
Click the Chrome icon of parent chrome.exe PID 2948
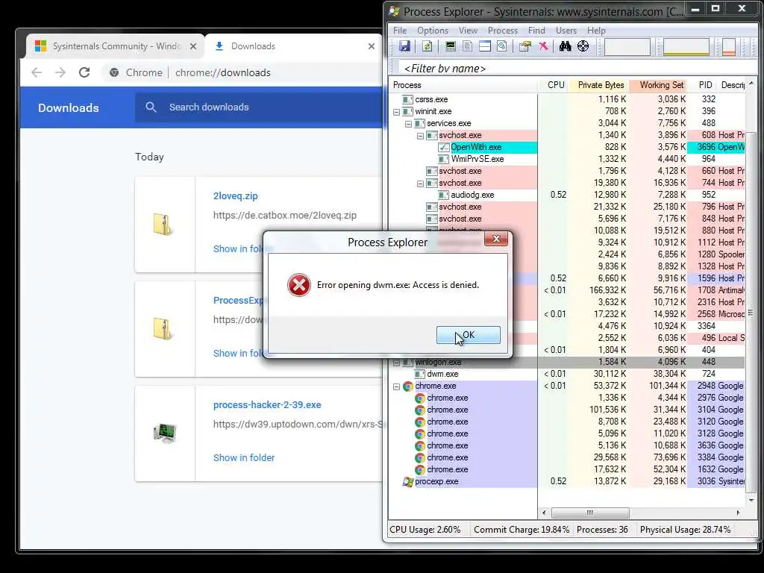tap(408, 386)
